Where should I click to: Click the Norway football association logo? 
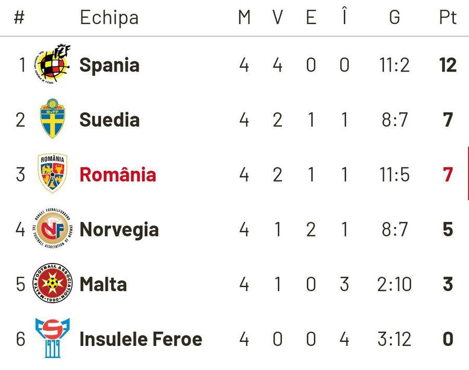click(x=53, y=229)
